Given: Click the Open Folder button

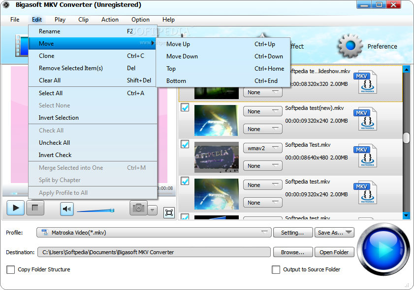Looking at the screenshot, I should click(x=334, y=252).
